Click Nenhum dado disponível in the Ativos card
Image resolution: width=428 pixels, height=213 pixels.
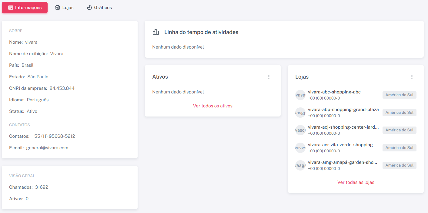178,92
